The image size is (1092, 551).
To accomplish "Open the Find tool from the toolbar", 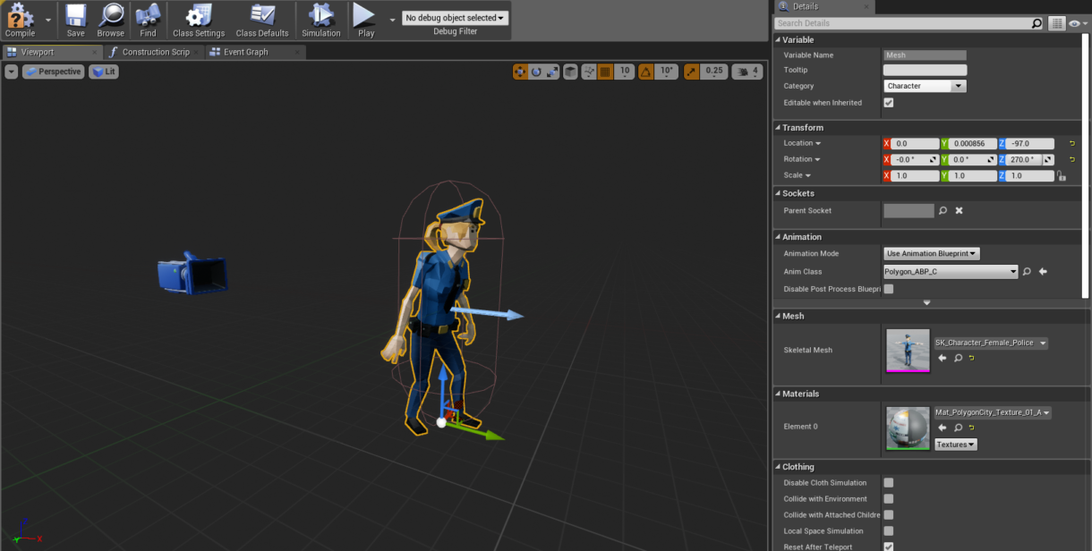I will pyautogui.click(x=148, y=18).
